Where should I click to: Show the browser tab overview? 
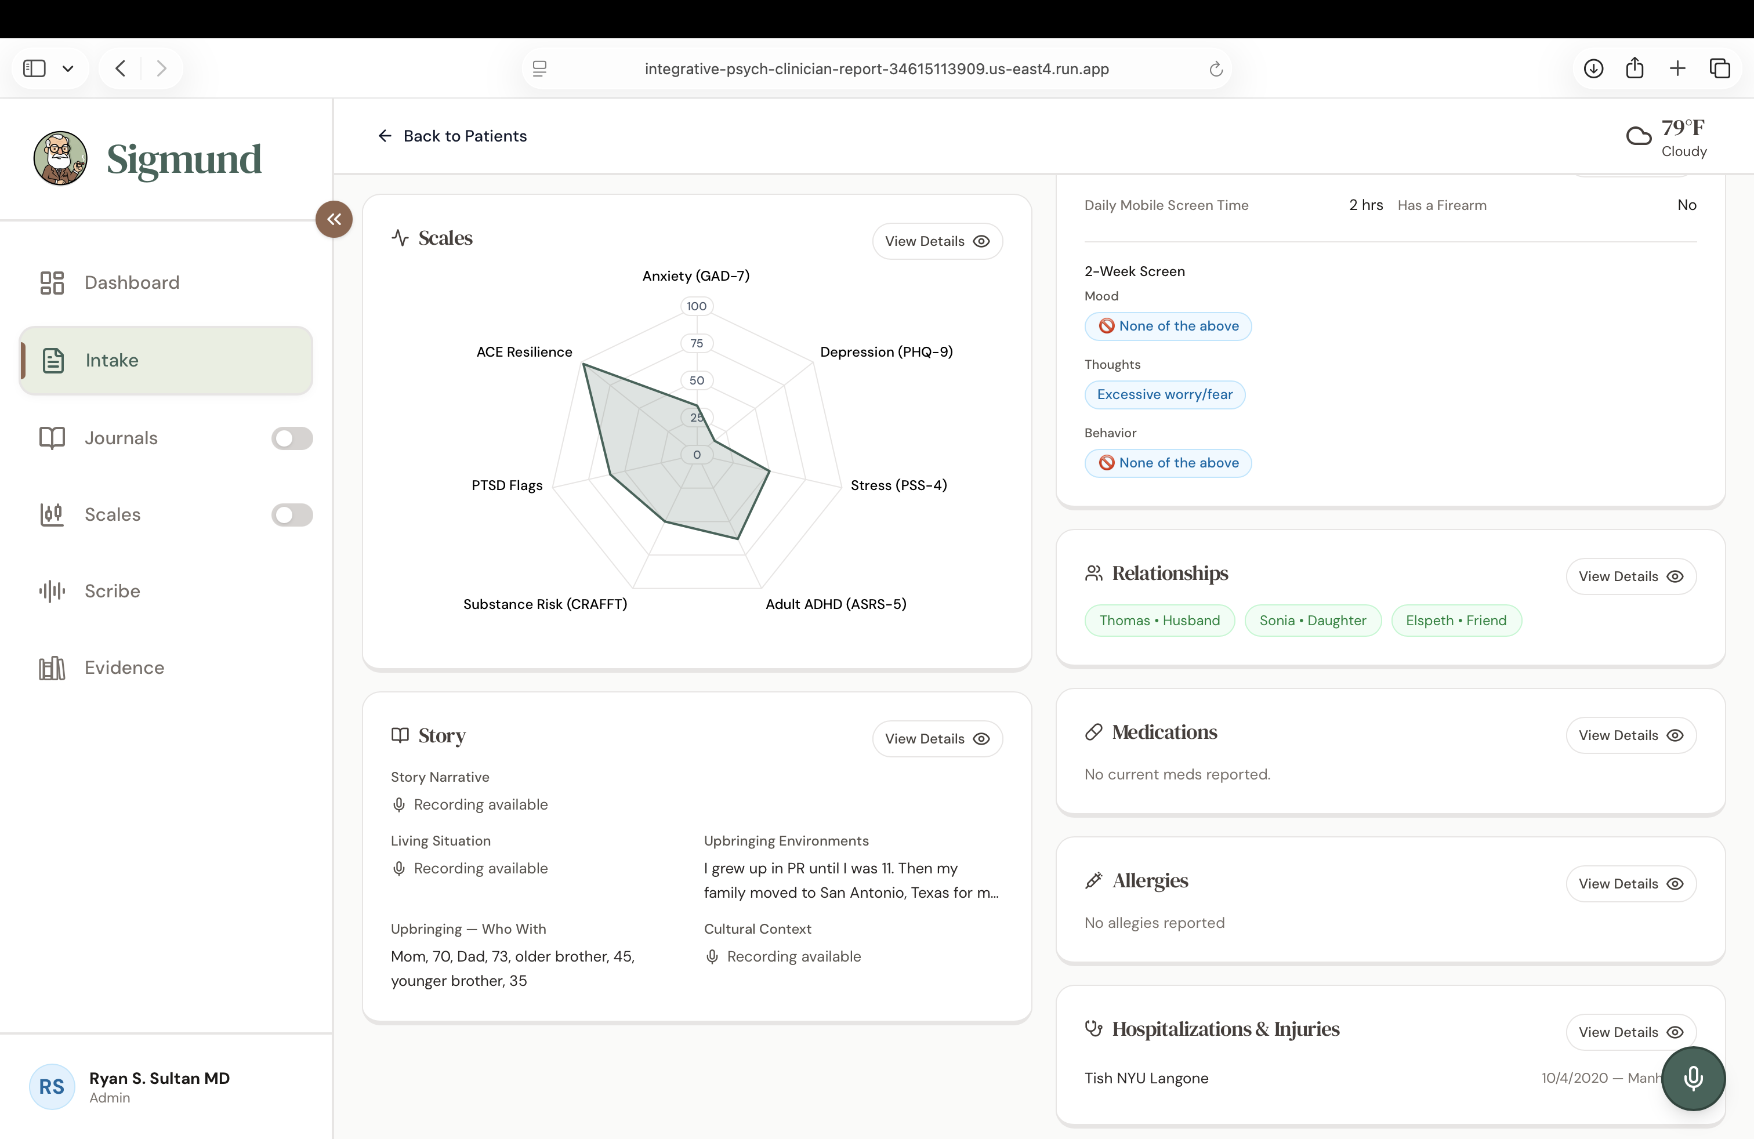click(1719, 68)
